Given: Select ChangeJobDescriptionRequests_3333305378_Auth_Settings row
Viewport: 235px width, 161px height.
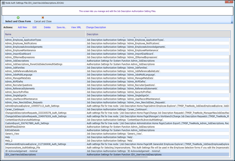Looking at the screenshot, I should (117, 113).
